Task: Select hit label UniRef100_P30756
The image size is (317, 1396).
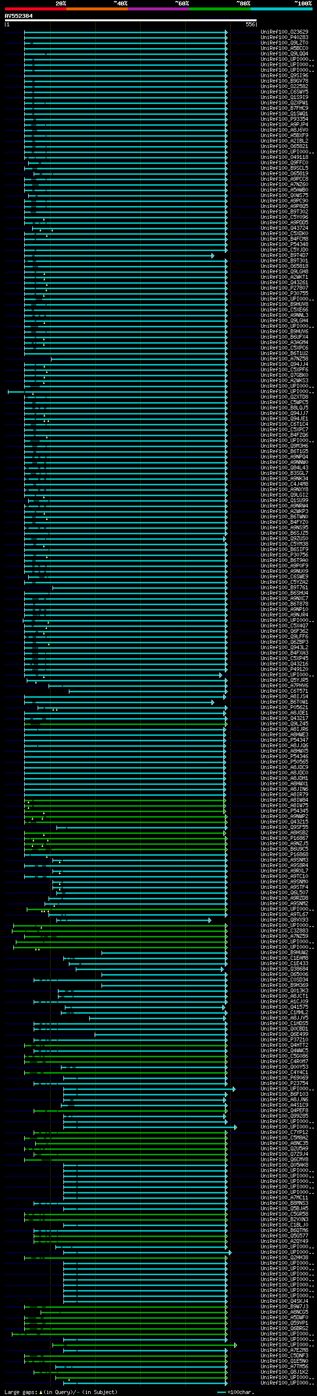Action: point(284,555)
